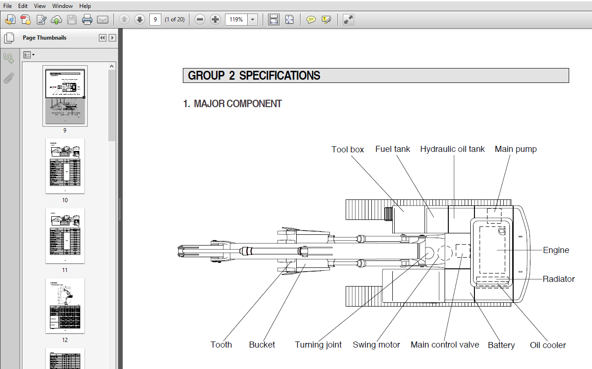This screenshot has height=369, width=592.
Task: Select the highlight text tool
Action: [x=327, y=20]
